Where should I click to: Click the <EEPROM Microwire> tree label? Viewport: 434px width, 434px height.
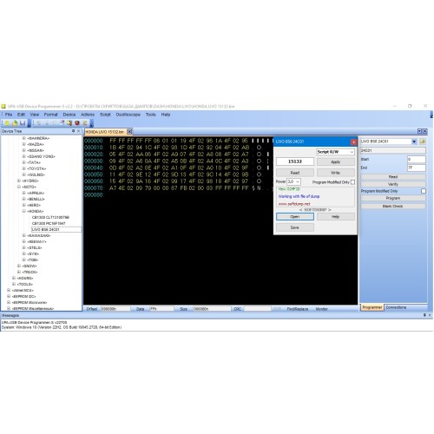pos(30,302)
